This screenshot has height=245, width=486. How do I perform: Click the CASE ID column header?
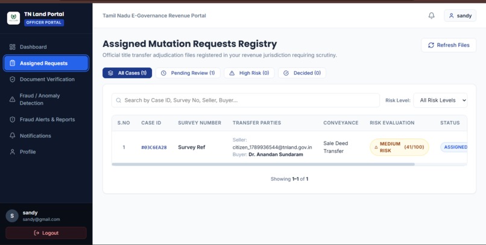pos(151,123)
